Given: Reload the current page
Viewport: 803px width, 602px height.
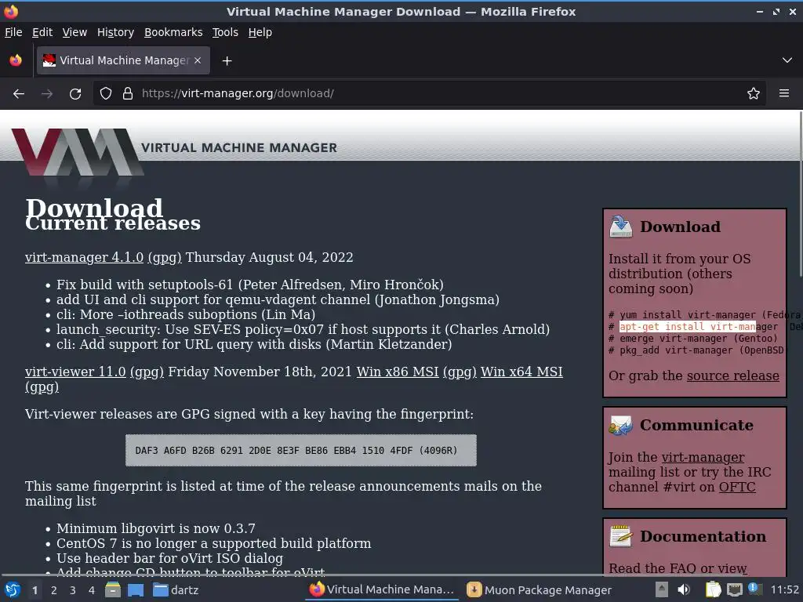Looking at the screenshot, I should [75, 94].
